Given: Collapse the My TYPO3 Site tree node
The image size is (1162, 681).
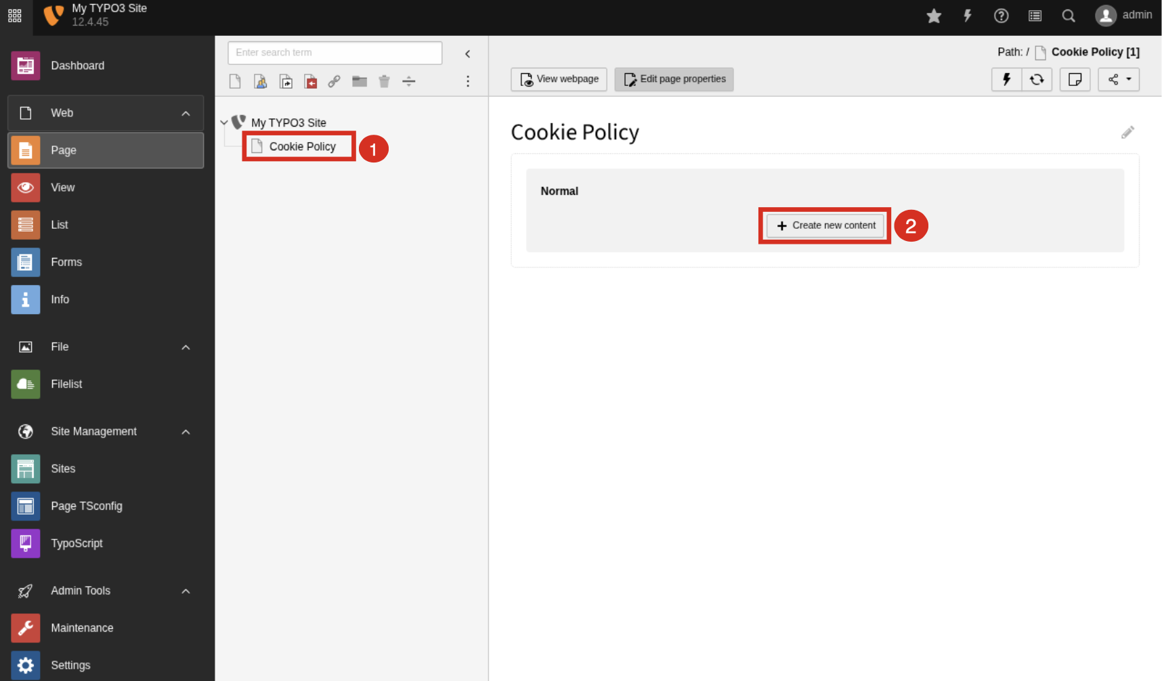Looking at the screenshot, I should 224,123.
